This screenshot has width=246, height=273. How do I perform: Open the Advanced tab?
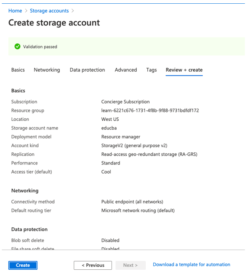(x=126, y=70)
